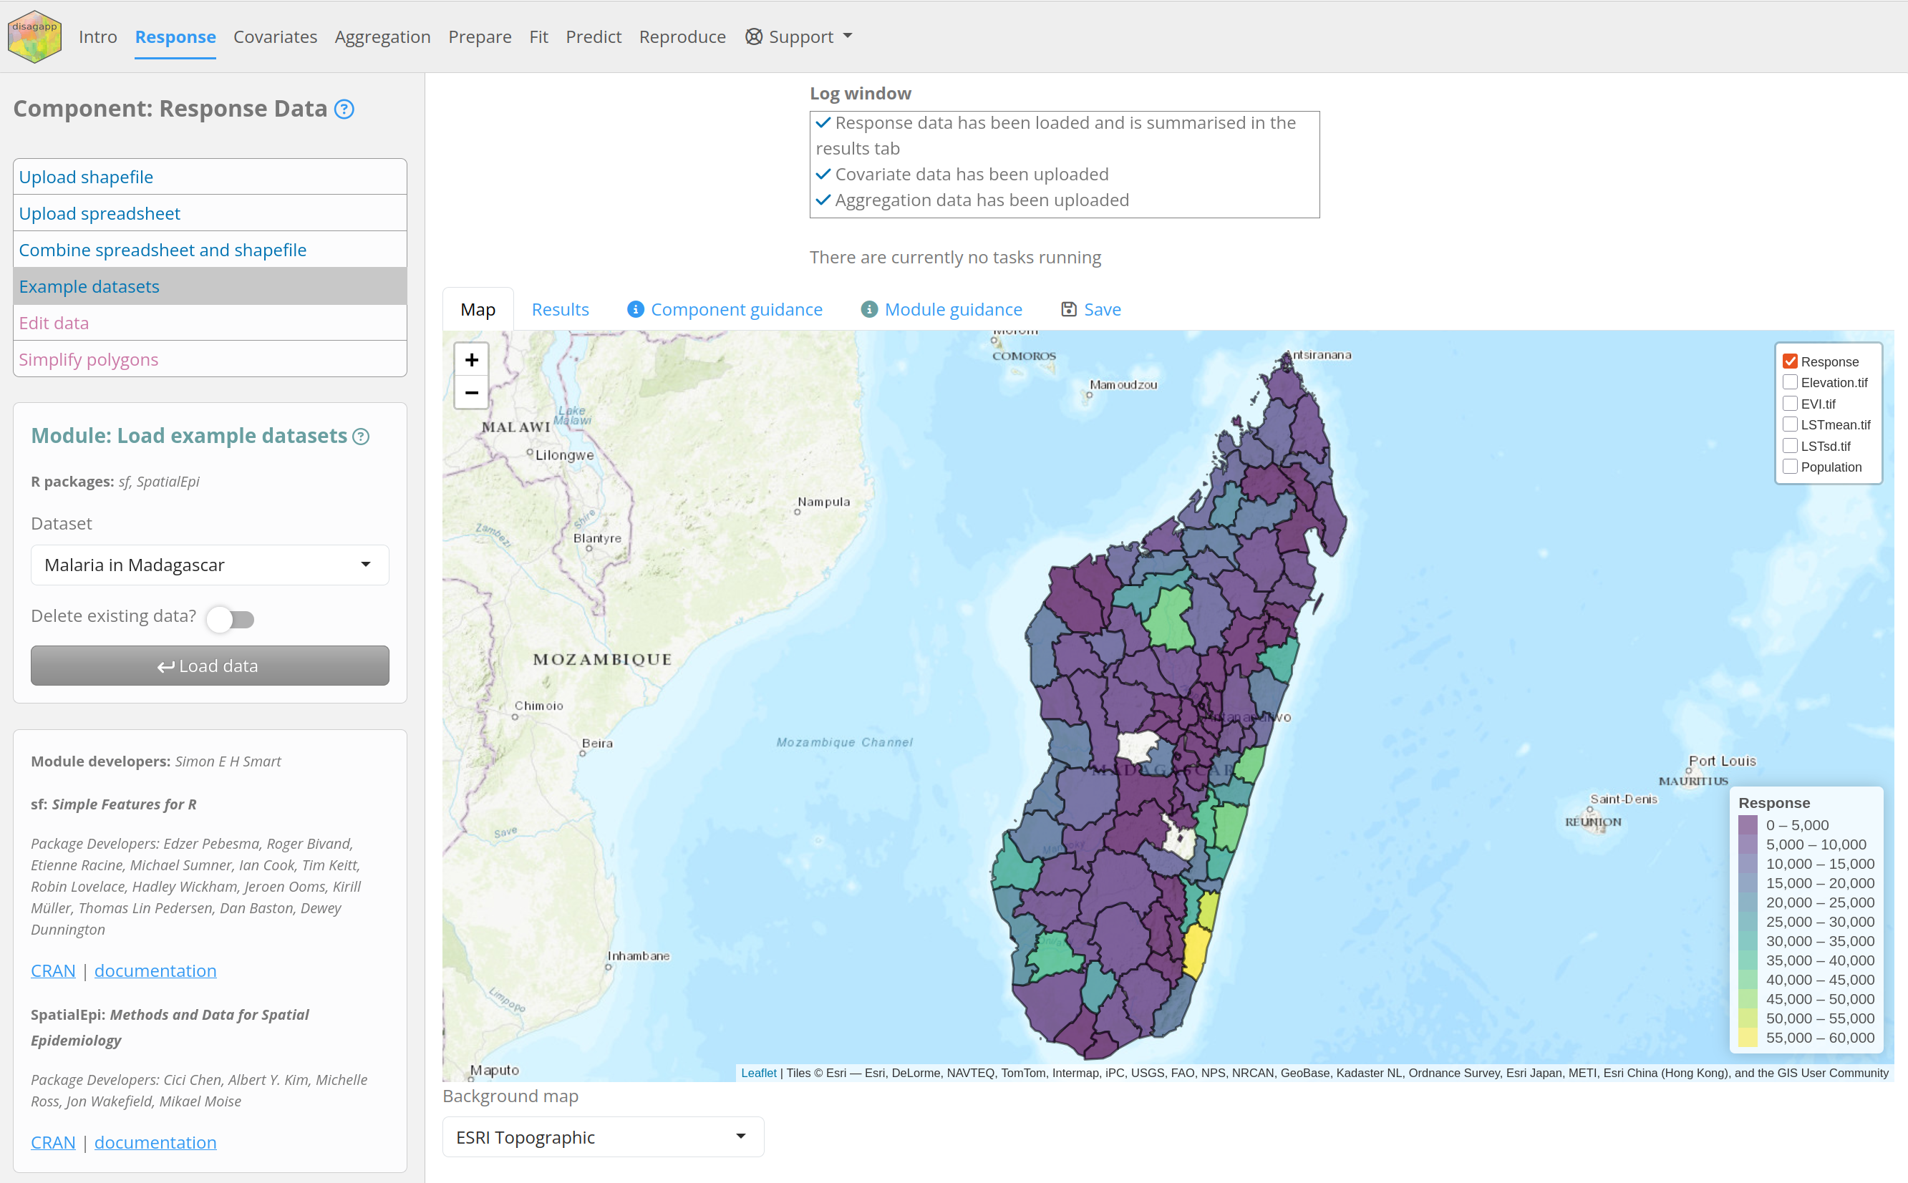
Task: Select Upload spreadsheet in the sidebar
Action: [x=100, y=213]
